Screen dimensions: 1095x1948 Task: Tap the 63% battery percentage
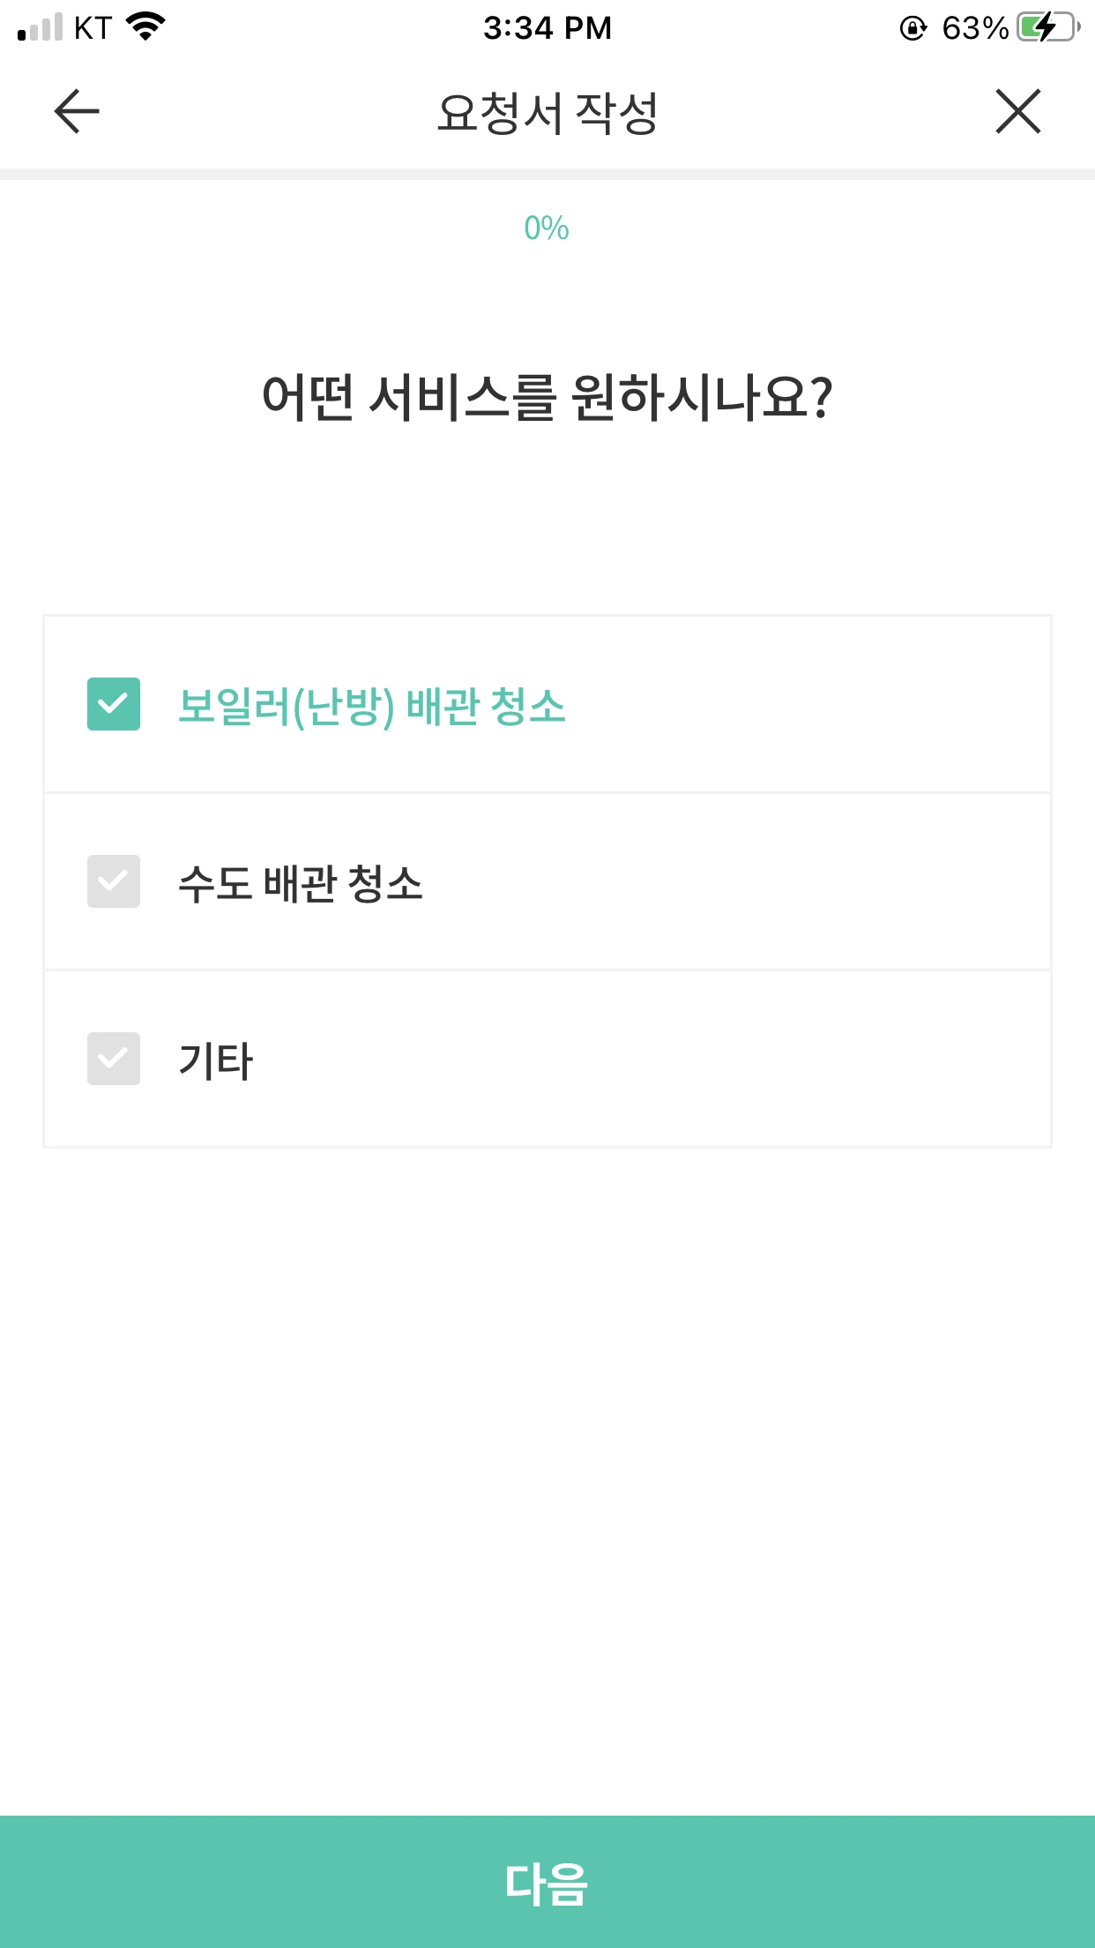974,28
